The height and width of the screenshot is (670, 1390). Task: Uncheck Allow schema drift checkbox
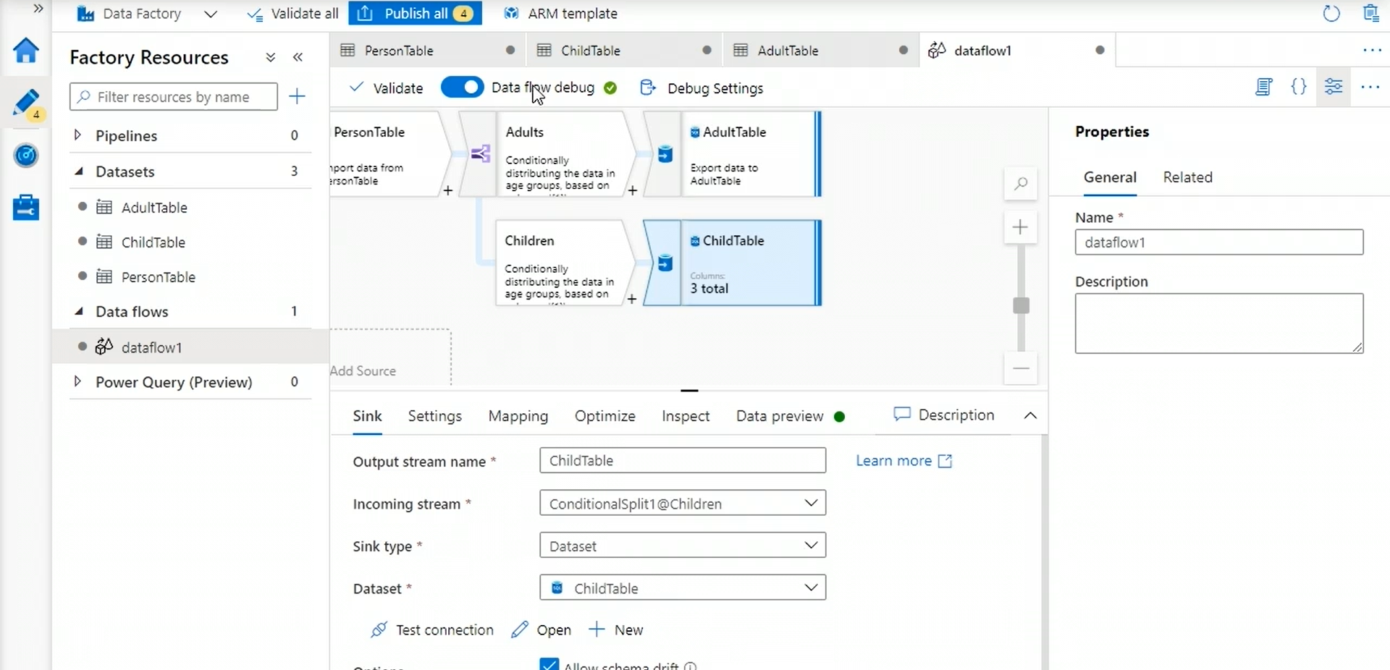click(549, 664)
